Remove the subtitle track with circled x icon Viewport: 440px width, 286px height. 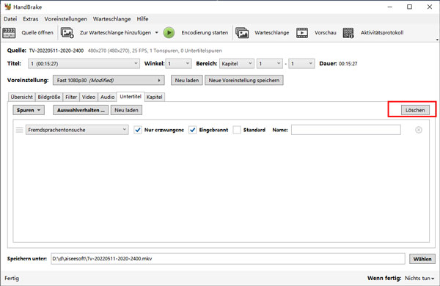419,130
